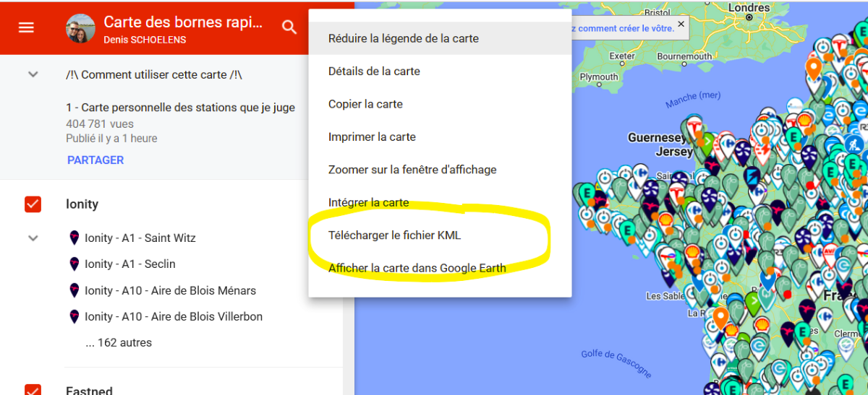Click the 'Manche (mer)' map label
Image resolution: width=868 pixels, height=395 pixels.
(693, 100)
